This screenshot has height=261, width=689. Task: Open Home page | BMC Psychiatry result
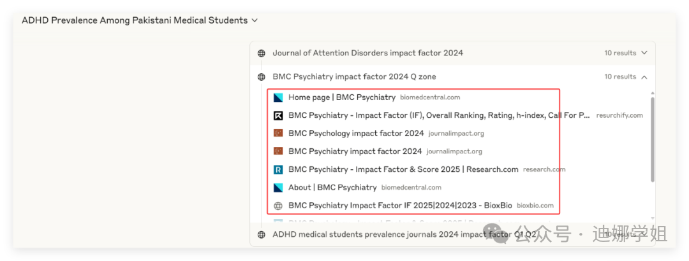pyautogui.click(x=342, y=97)
